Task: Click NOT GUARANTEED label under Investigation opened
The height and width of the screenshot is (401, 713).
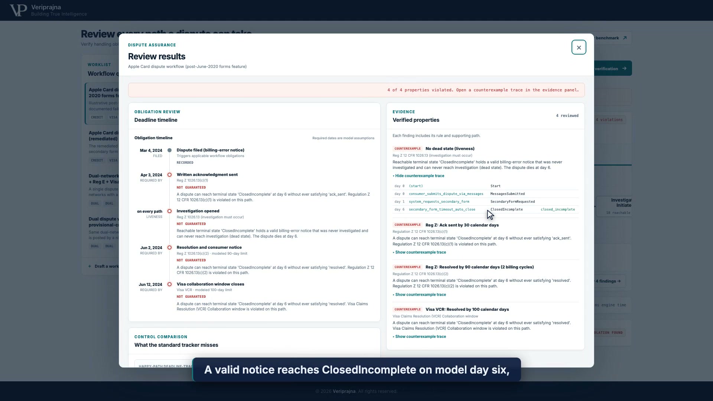Action: (191, 224)
